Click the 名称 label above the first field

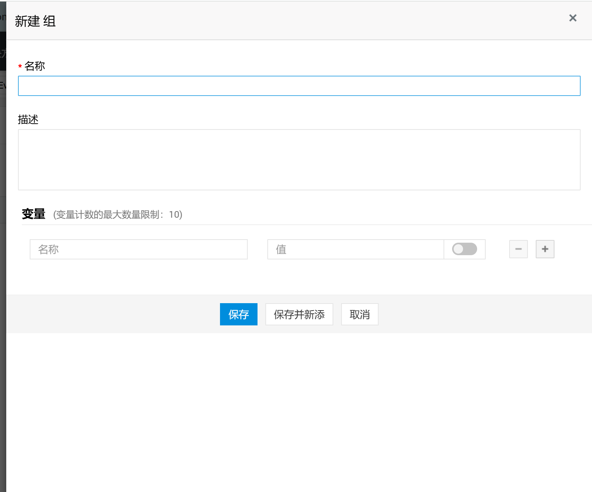click(x=35, y=66)
